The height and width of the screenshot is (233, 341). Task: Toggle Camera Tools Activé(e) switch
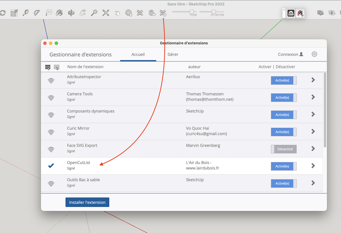pos(284,98)
